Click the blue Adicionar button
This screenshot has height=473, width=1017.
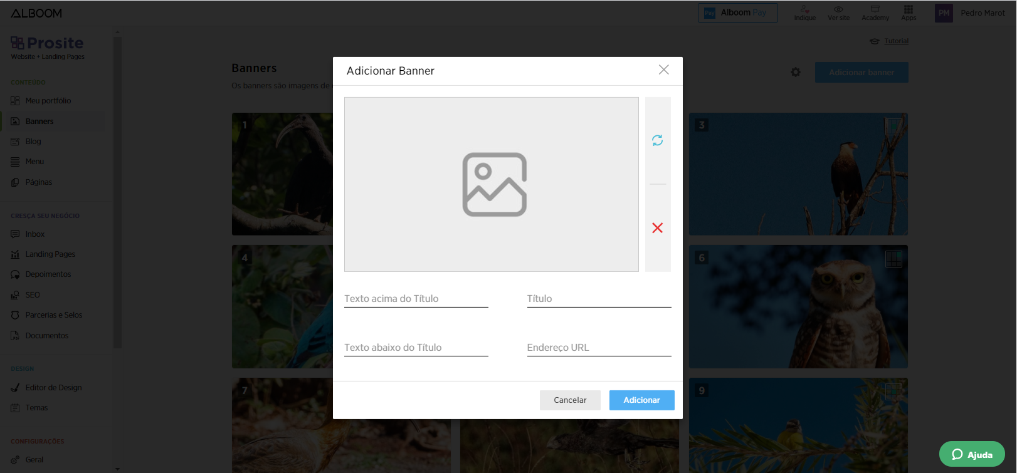coord(641,400)
